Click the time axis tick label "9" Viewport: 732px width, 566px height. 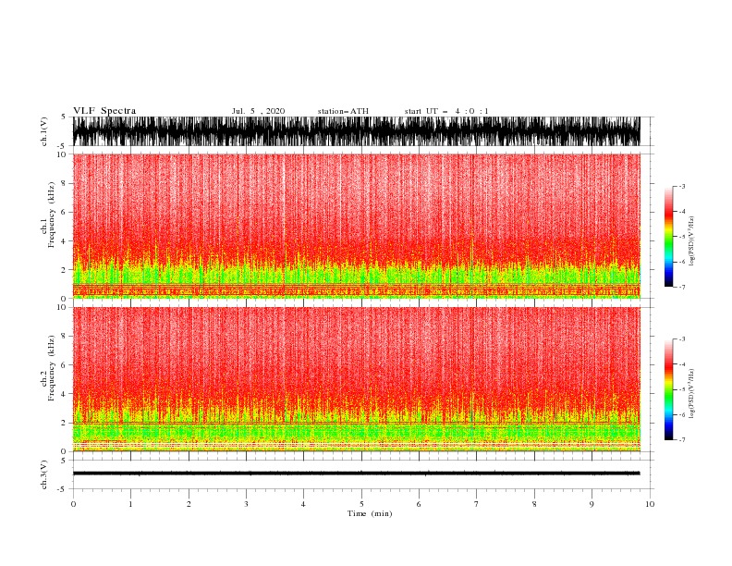click(x=592, y=504)
